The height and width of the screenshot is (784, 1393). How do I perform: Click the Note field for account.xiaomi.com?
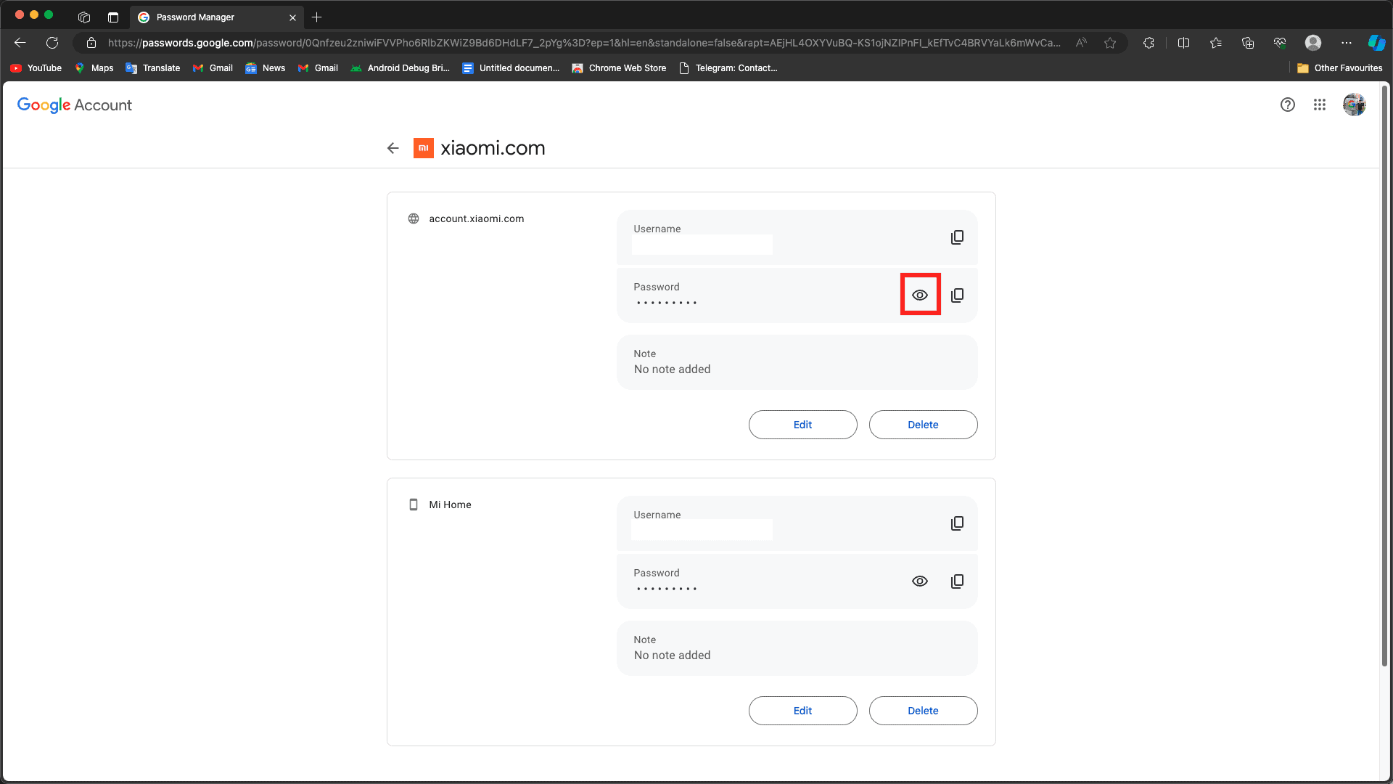pos(797,362)
